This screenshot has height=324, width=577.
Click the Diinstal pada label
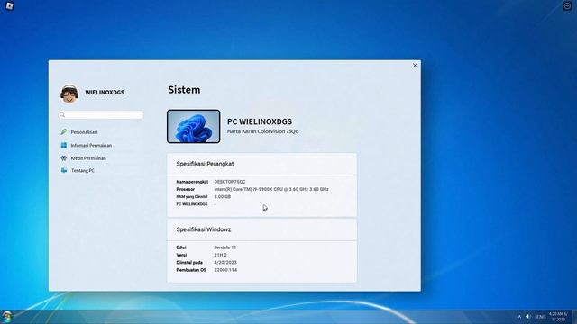[x=189, y=263]
